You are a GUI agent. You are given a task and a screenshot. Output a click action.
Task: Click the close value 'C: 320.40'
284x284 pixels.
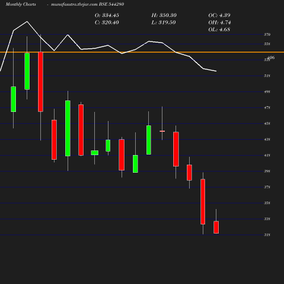tap(107, 23)
